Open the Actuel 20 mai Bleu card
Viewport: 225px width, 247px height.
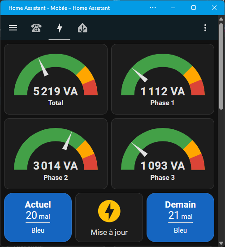[x=38, y=217]
